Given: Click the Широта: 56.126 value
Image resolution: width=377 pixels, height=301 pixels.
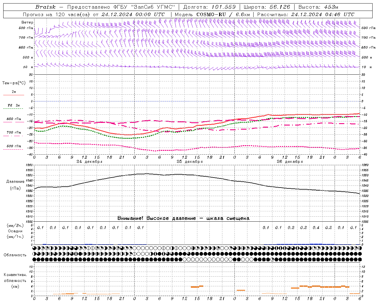Looking at the screenshot, I should (267, 7).
